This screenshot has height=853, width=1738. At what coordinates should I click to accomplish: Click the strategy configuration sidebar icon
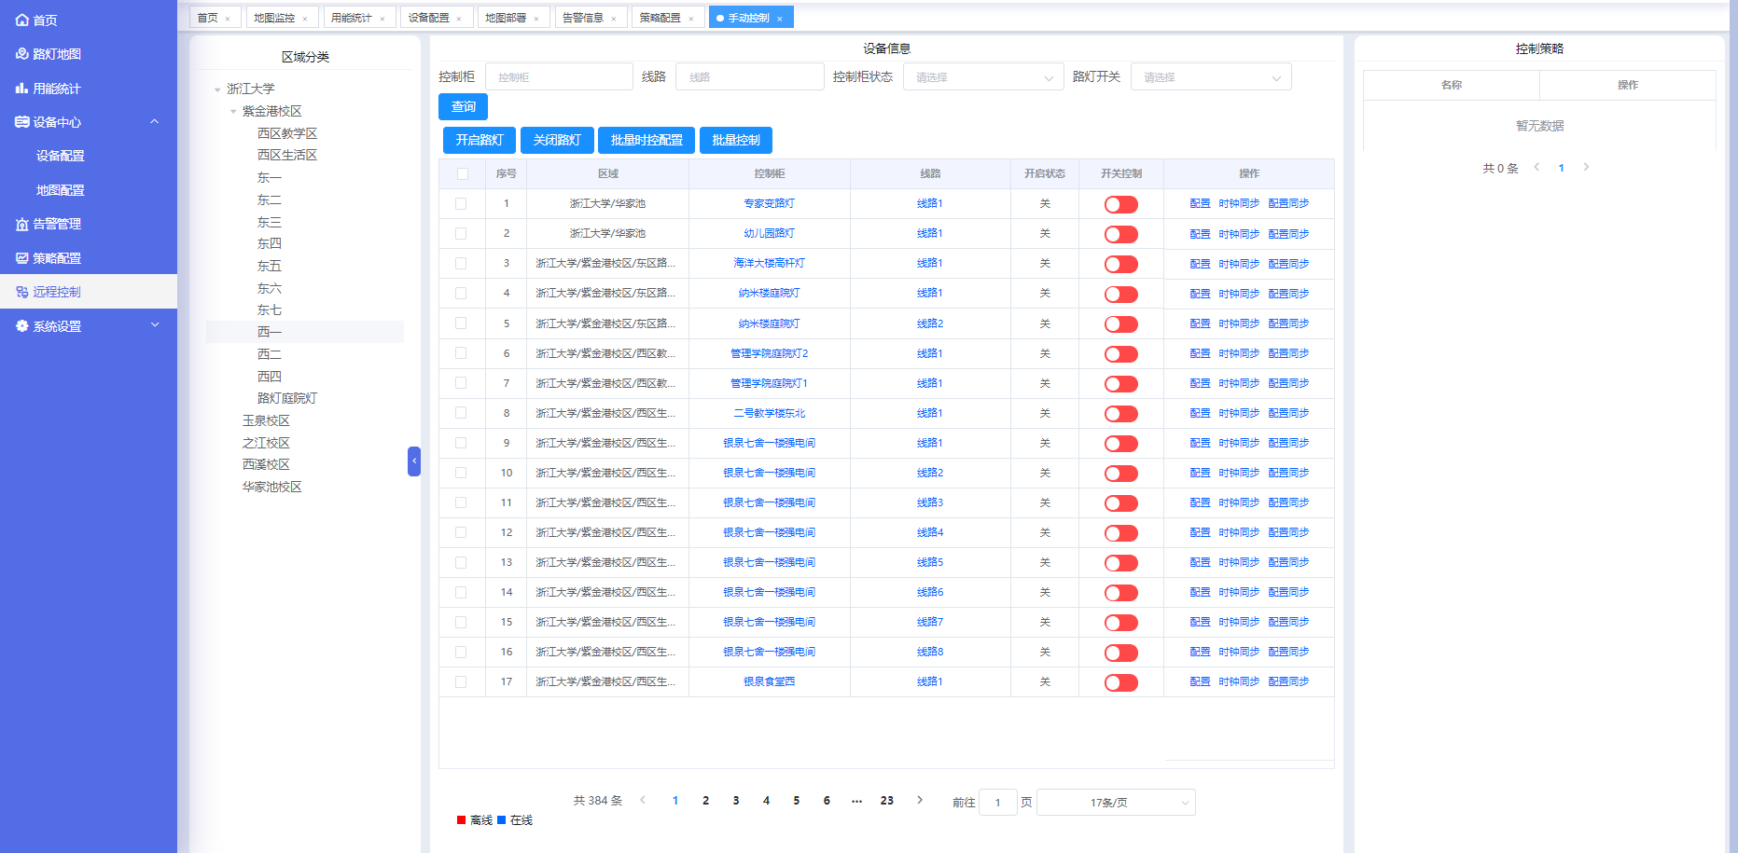tap(22, 258)
